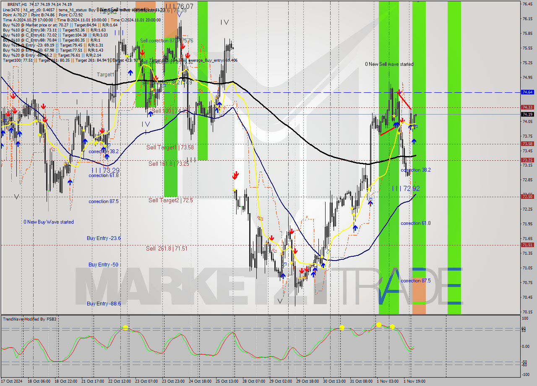
Task: Click the 'Sell 100 | 74.33' label
Action: pyautogui.click(x=169, y=111)
